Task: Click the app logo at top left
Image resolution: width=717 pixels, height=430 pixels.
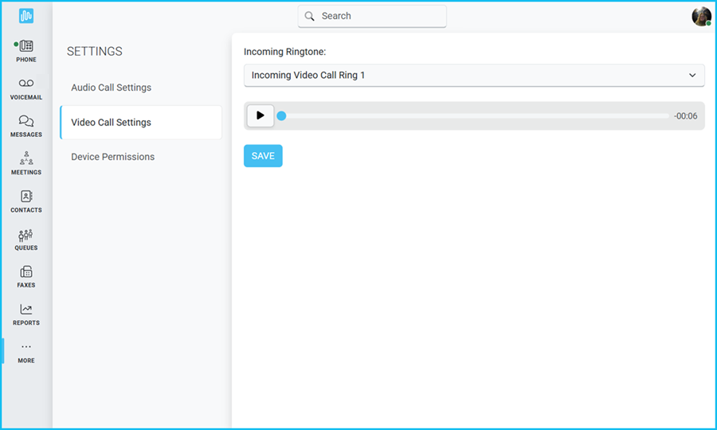Action: [26, 16]
